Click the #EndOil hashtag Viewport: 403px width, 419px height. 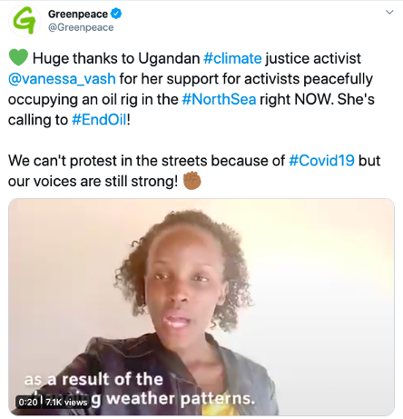(99, 120)
